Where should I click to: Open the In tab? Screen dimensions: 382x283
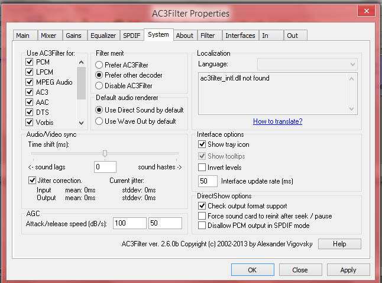point(271,36)
